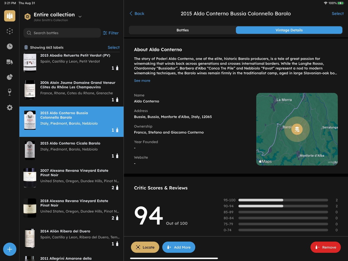Viewport: 348px width, 261px height.
Task: Click the red Remove button
Action: pyautogui.click(x=326, y=247)
